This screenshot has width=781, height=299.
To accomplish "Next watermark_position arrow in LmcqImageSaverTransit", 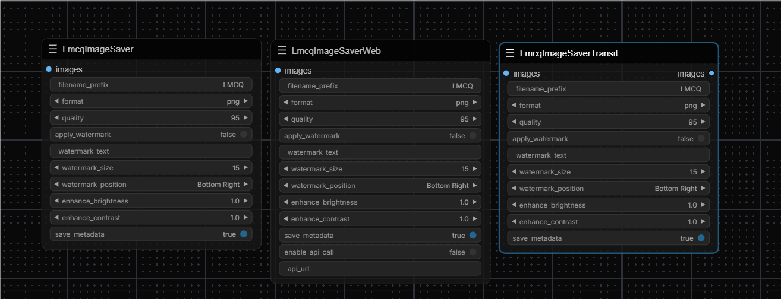I will (703, 189).
